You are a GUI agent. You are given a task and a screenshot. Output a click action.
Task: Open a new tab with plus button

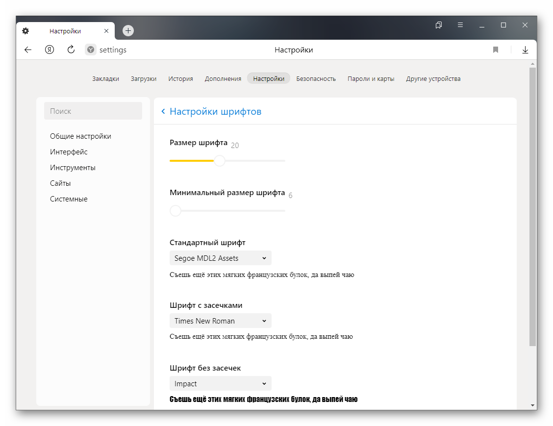(x=128, y=30)
